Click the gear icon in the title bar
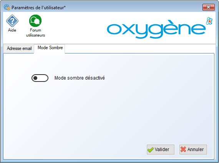This screenshot has height=163, width=219. point(7,7)
